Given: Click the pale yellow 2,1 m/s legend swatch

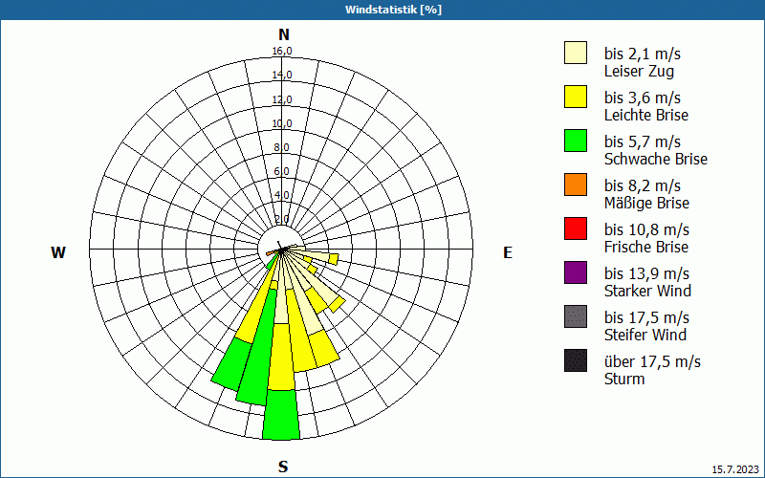Looking at the screenshot, I should pyautogui.click(x=576, y=53).
